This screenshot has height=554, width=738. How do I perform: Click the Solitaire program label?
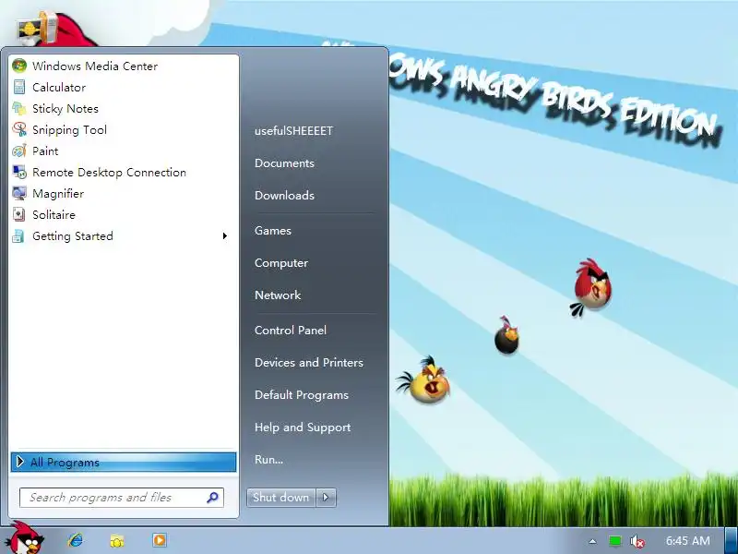click(x=54, y=214)
